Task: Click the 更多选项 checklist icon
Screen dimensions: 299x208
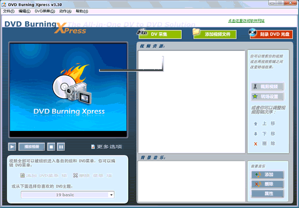Action: (x=93, y=147)
